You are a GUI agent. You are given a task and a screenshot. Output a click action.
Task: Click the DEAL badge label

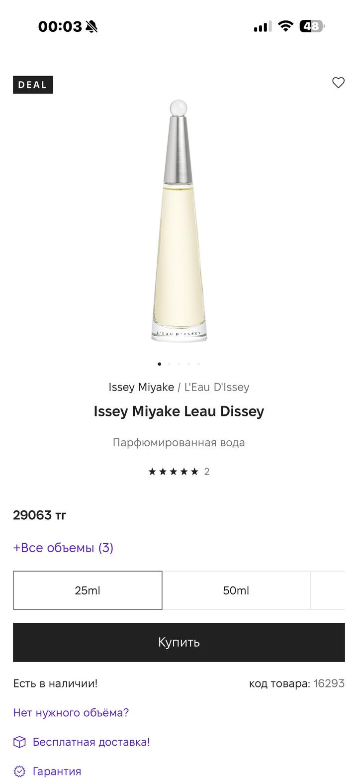tap(33, 85)
